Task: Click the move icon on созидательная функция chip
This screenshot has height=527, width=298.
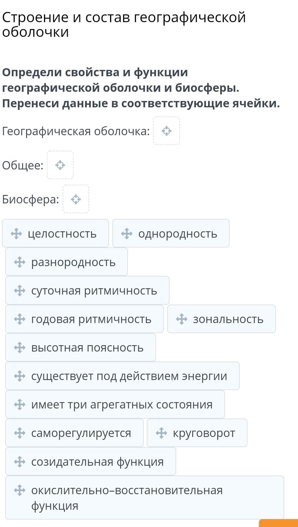Action: point(20,461)
